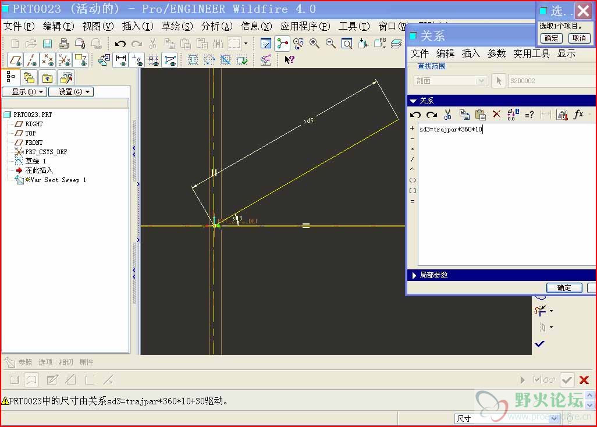Toggle datum axes display

coord(31,60)
